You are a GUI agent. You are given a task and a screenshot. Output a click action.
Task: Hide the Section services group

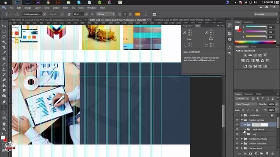click(237, 120)
